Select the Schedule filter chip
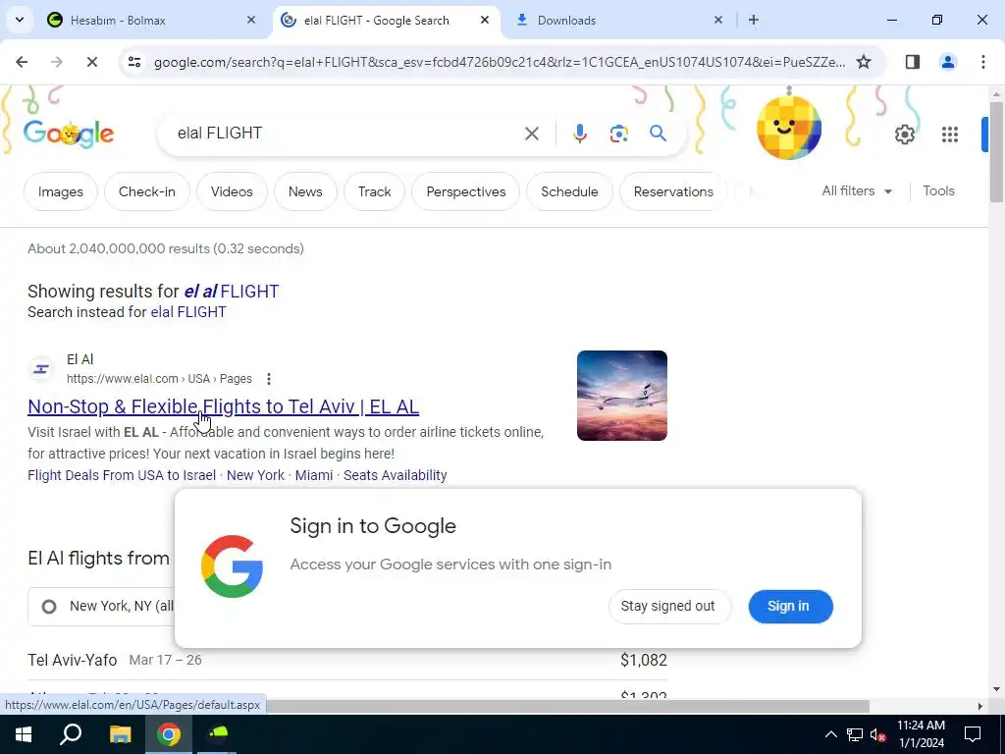Screen dimensions: 1005x754 click(569, 191)
